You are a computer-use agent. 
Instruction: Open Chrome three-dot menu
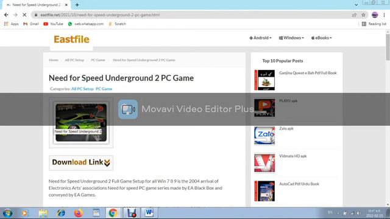tap(384, 15)
